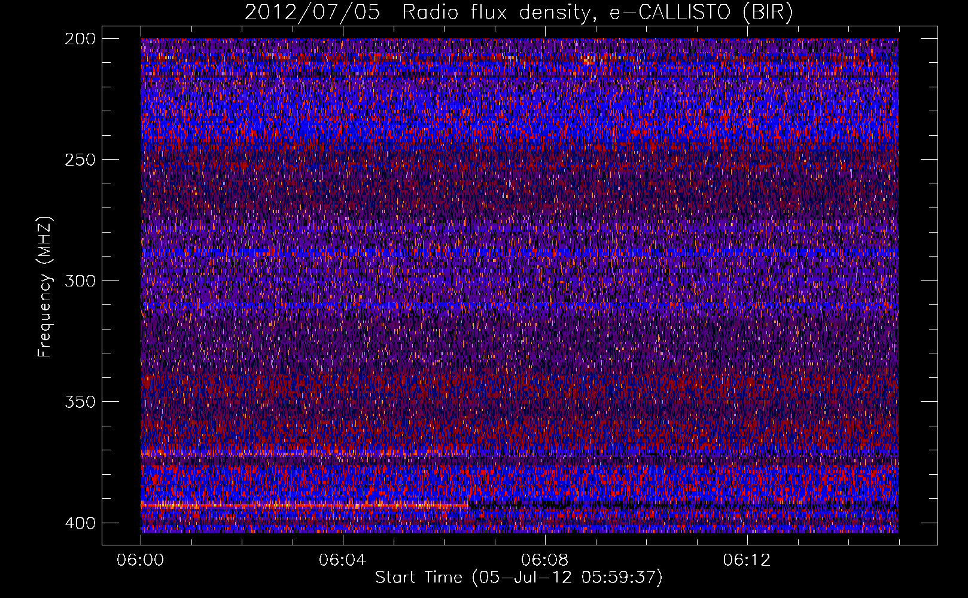Click the 06:00 time tick label
968x598 pixels.
141,560
